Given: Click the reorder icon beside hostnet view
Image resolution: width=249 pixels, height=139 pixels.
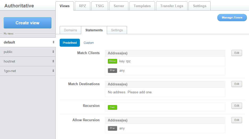Looking at the screenshot, I should [53, 61].
